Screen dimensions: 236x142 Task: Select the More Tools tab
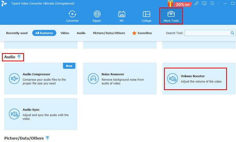click(x=171, y=16)
